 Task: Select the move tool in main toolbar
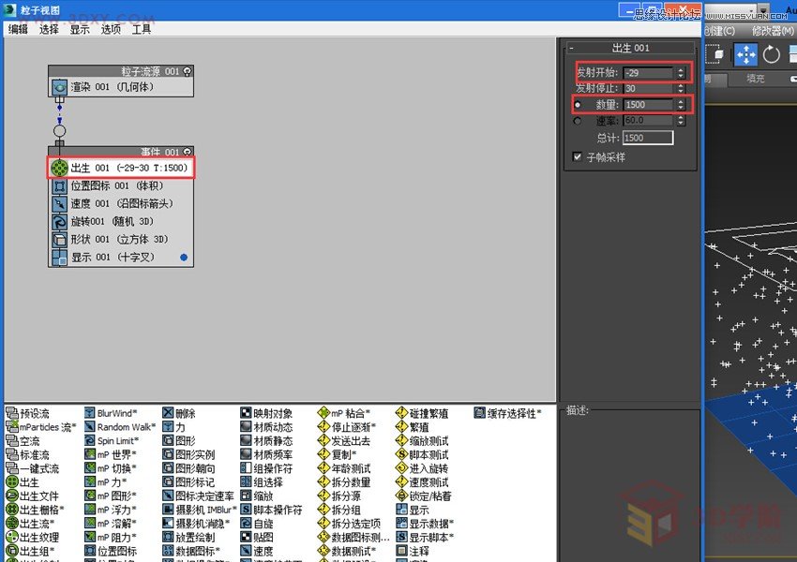pos(745,54)
